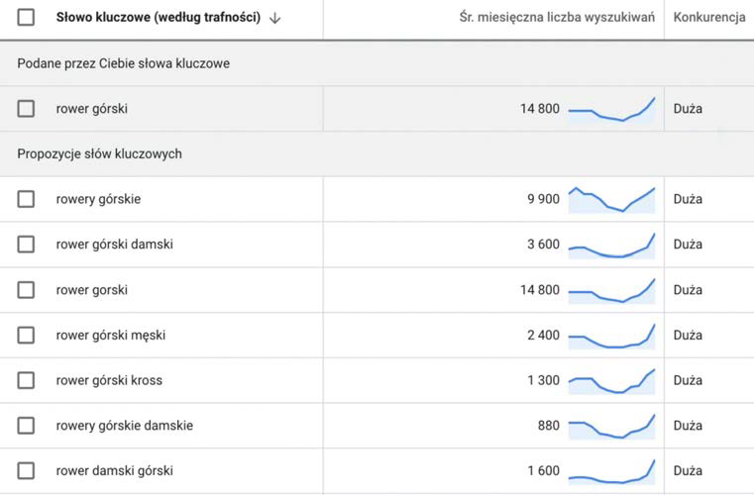Click the sort arrow next to Słowo kluczowe

[x=274, y=18]
